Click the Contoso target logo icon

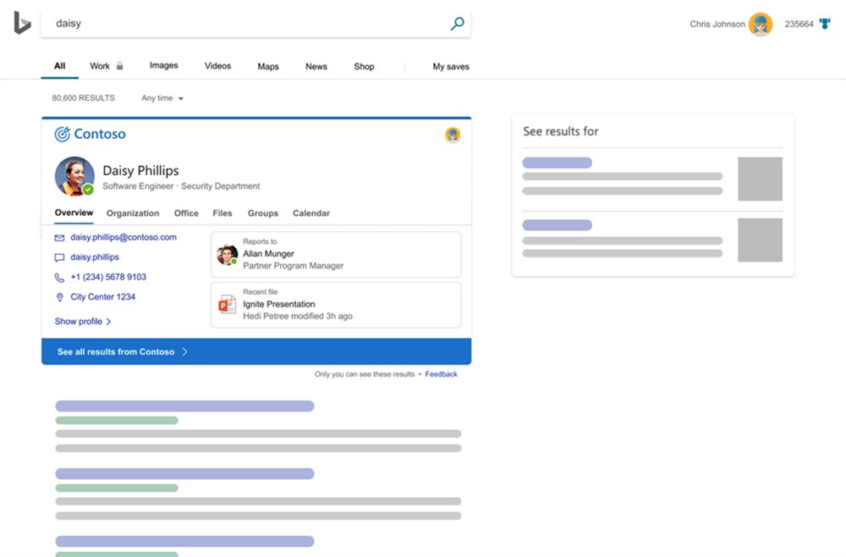click(x=62, y=134)
